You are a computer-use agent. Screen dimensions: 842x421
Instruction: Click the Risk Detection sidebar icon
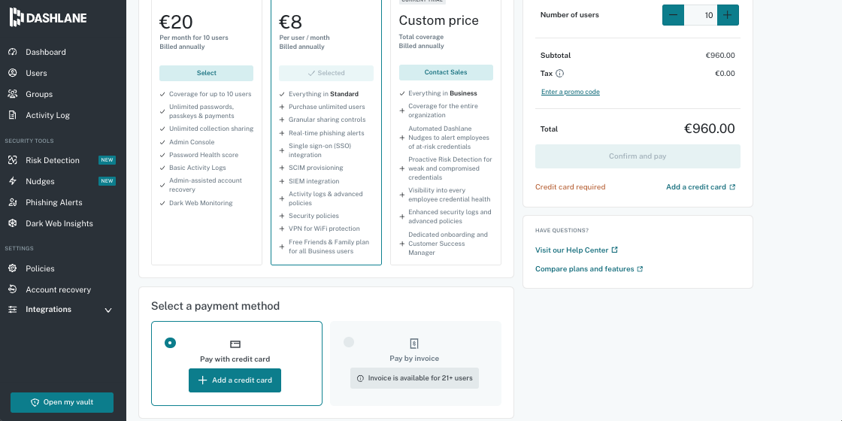[x=12, y=160]
